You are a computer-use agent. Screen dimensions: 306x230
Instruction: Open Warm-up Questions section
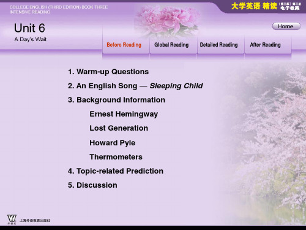pyautogui.click(x=108, y=72)
